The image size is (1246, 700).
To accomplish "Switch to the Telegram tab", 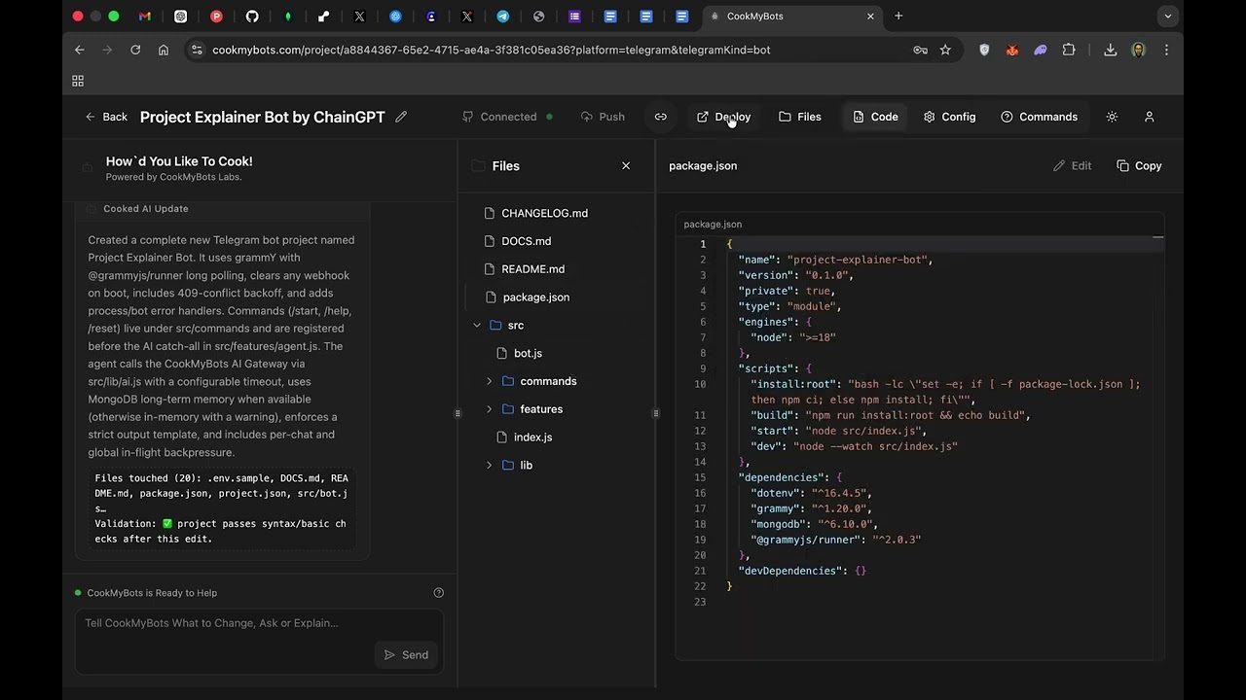I will coord(503,17).
